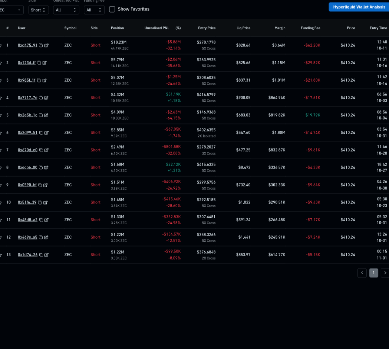Open wallet 0xd475..91 link
The image size is (389, 349).
coord(27,45)
